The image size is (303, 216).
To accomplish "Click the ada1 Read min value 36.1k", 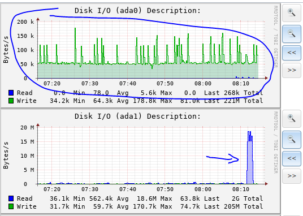I will point(59,198).
